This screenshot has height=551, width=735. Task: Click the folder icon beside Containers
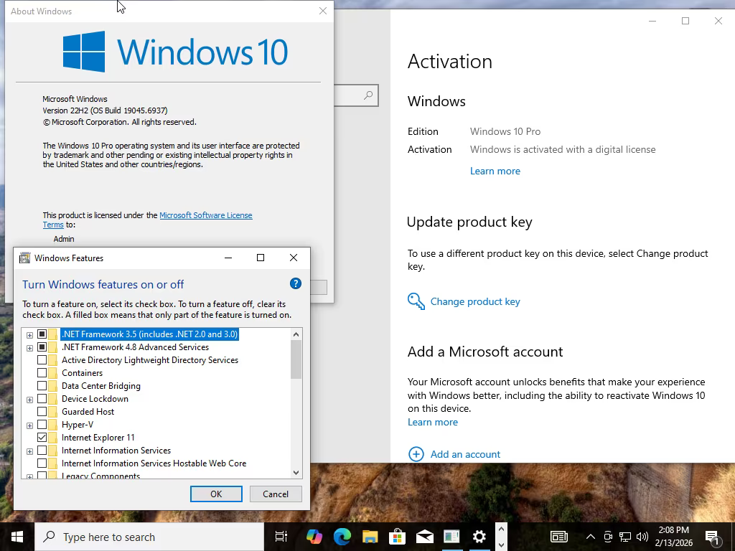click(52, 373)
